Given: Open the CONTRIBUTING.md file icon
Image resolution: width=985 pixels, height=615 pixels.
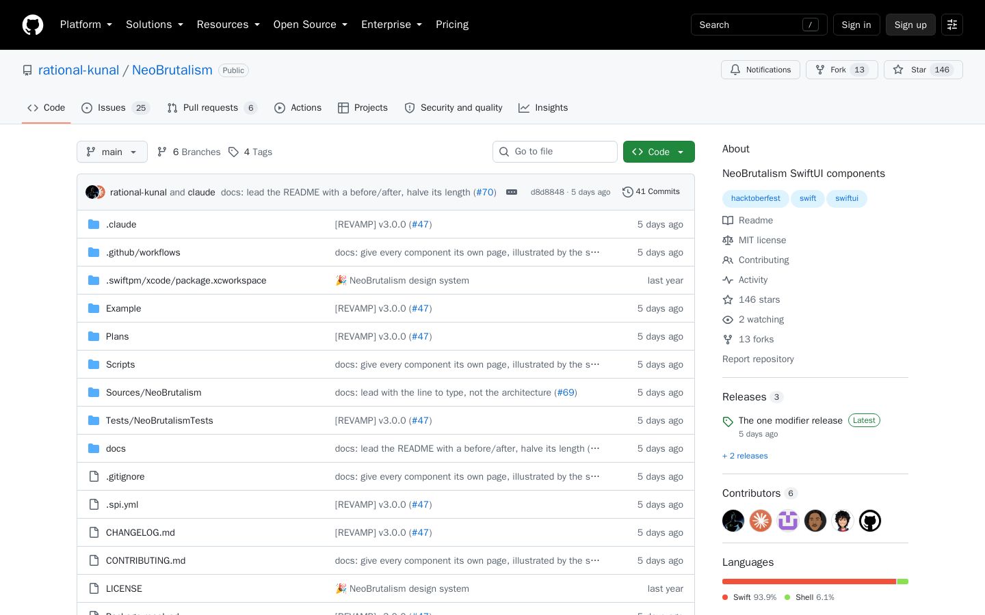Looking at the screenshot, I should 94,560.
